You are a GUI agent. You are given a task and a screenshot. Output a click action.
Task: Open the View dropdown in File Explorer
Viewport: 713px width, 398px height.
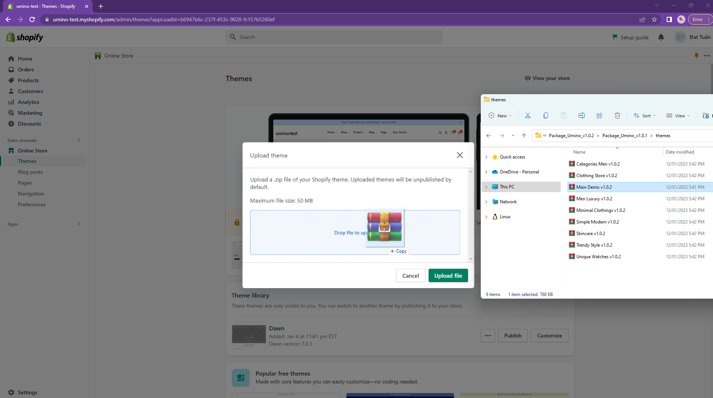coord(678,116)
